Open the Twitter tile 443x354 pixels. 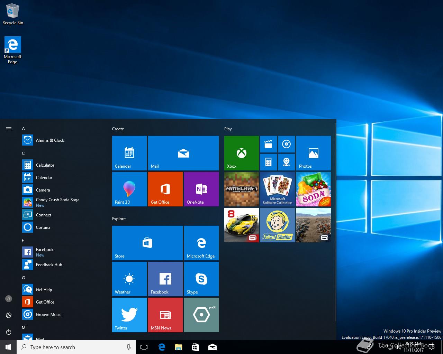click(x=129, y=315)
